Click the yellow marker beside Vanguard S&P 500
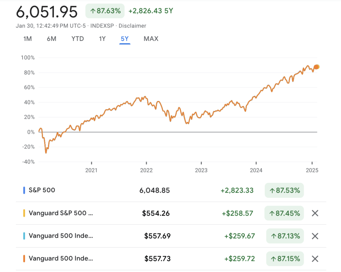 [24, 213]
